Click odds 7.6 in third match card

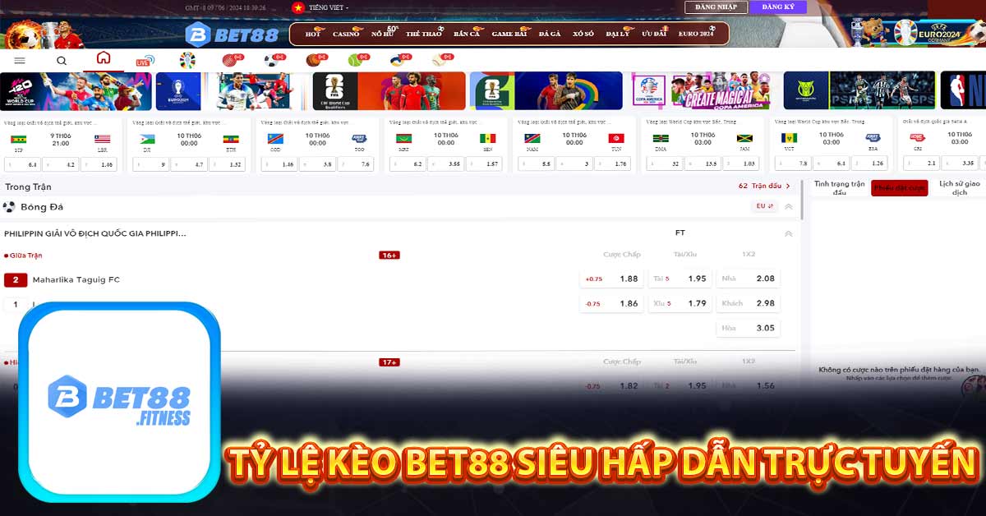pos(356,164)
